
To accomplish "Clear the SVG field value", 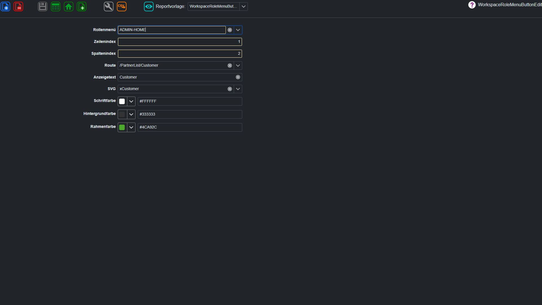I will coord(230,89).
